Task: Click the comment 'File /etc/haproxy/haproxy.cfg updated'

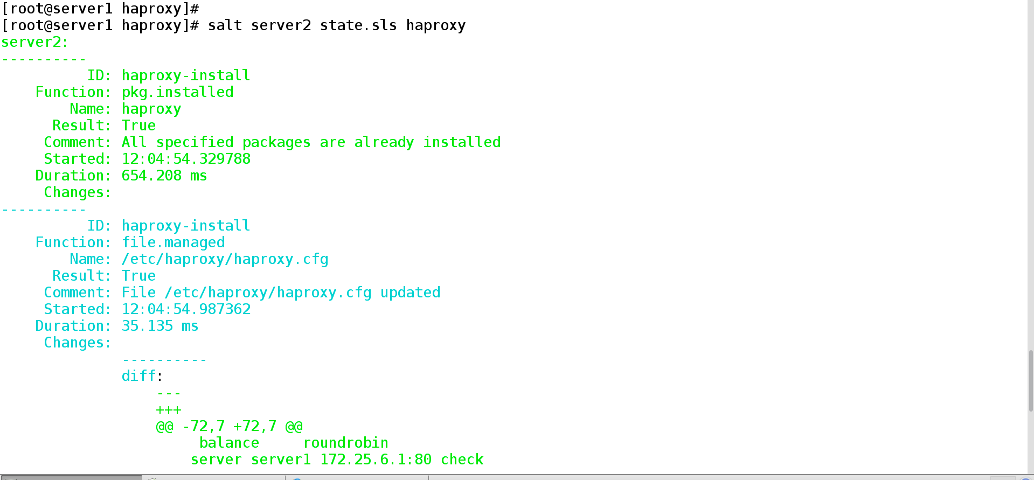Action: coord(281,293)
